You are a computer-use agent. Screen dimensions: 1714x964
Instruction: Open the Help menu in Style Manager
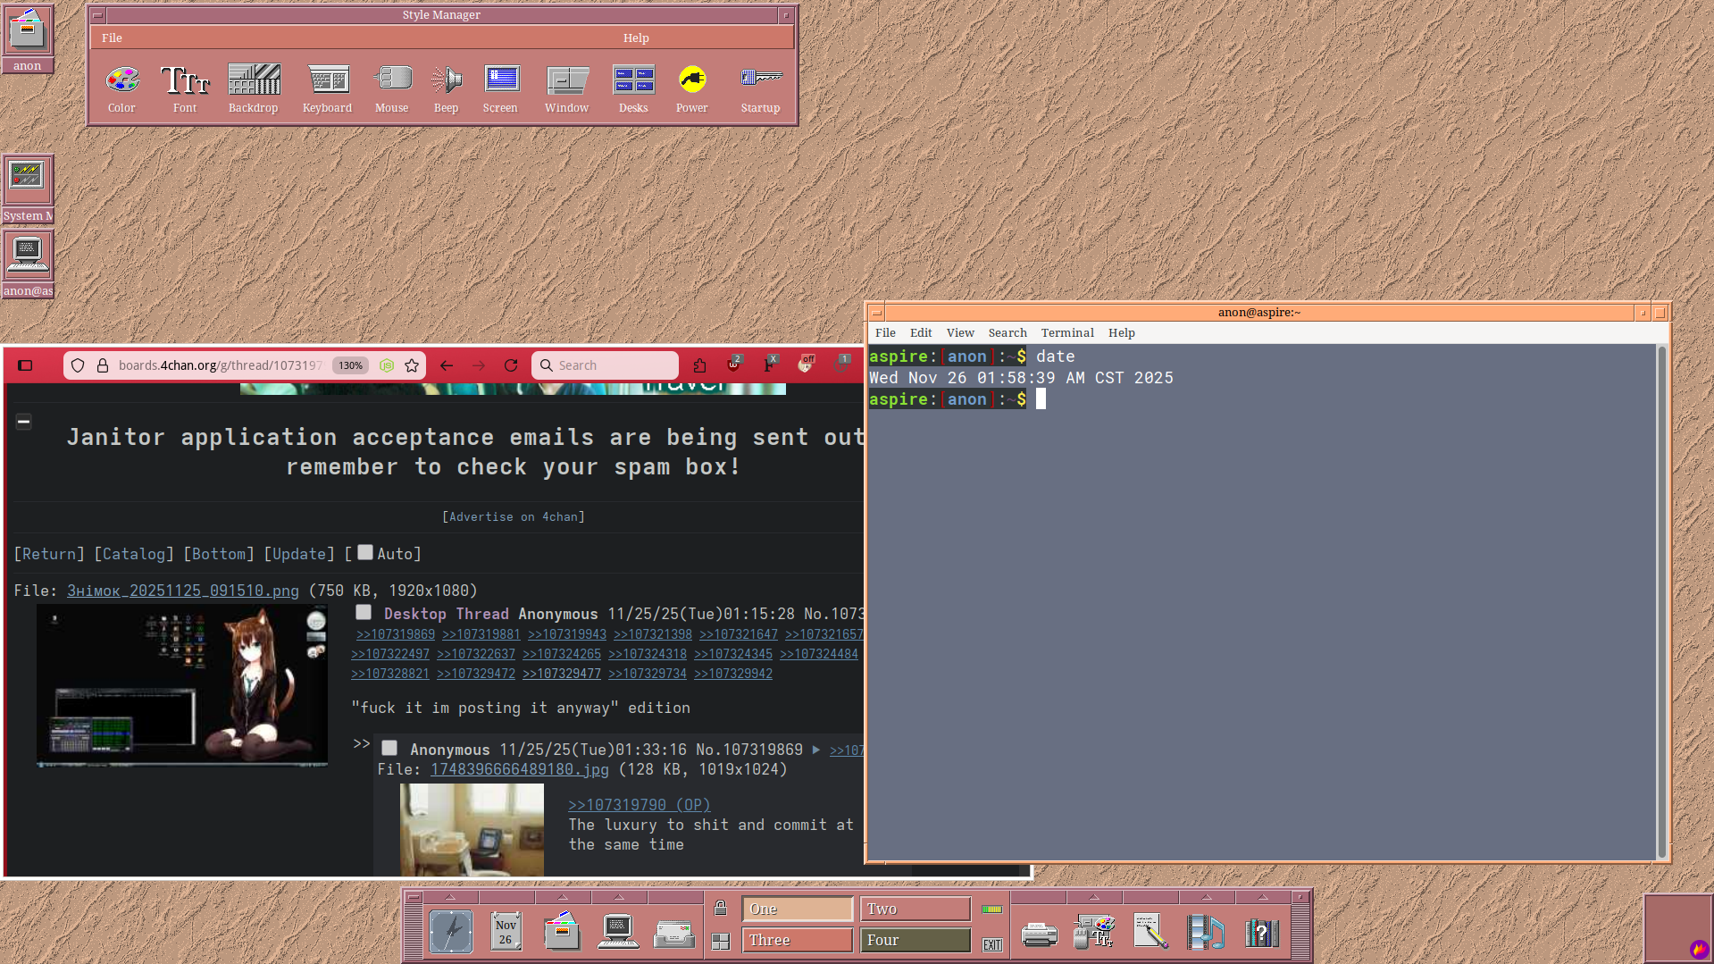(x=636, y=38)
